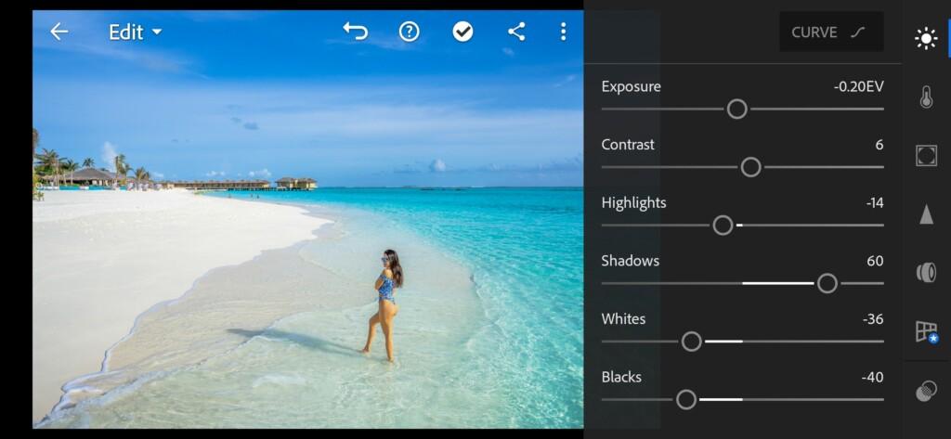Screen dimensions: 951x439
Task: Open the Detail triangle icon
Action: click(926, 214)
